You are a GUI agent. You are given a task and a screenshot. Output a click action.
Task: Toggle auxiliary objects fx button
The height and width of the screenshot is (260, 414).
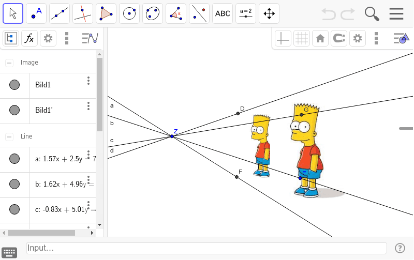tap(29, 38)
